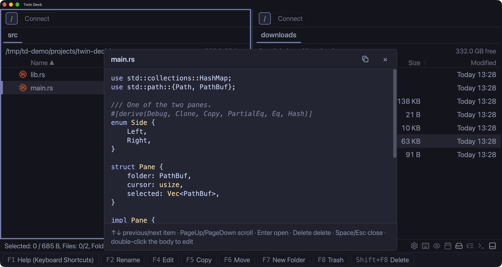Screen dimensions: 502x267
Task: Click the root slash button in right pane
Action: click(x=265, y=19)
